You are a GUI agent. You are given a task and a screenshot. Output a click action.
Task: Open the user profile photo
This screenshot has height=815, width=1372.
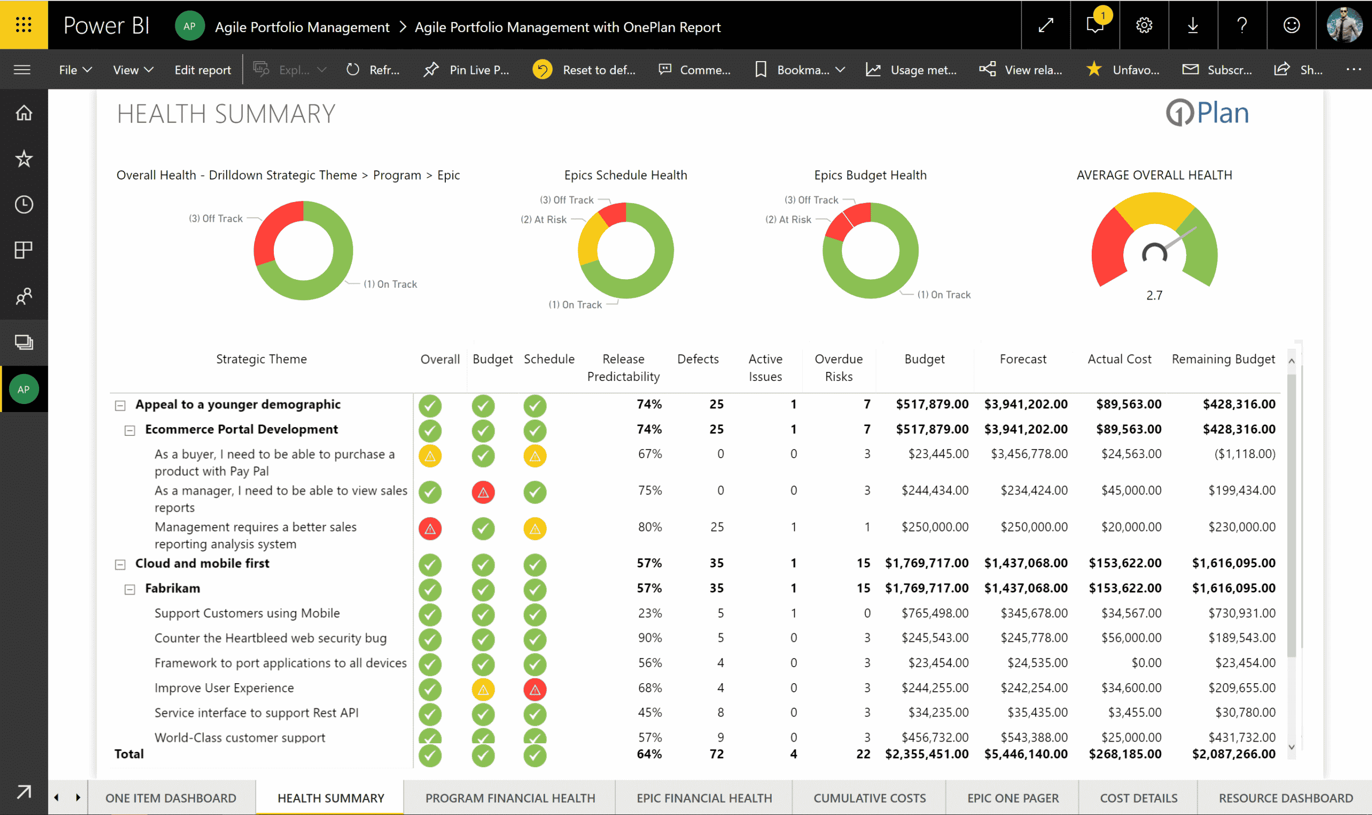tap(1344, 25)
